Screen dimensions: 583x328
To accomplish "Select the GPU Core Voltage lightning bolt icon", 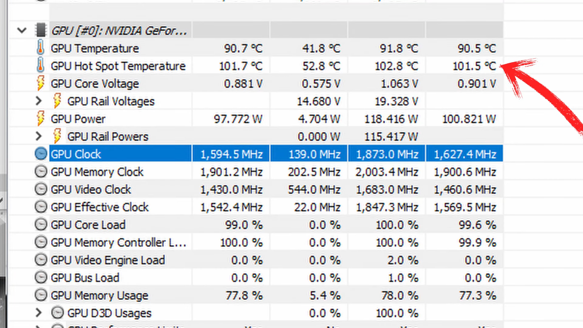I will tap(41, 83).
